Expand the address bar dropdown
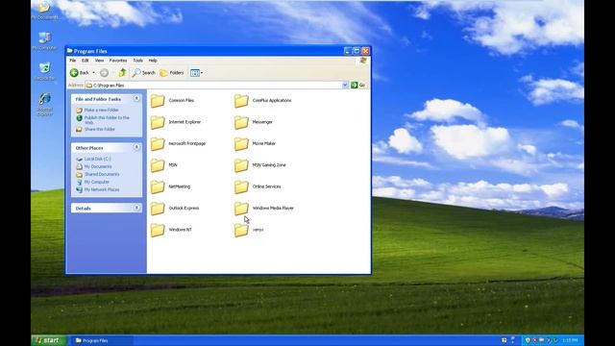This screenshot has height=346, width=615. [345, 85]
